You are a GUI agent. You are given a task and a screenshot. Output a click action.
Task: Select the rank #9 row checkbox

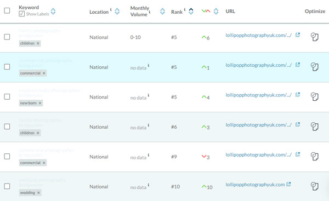(x=7, y=156)
